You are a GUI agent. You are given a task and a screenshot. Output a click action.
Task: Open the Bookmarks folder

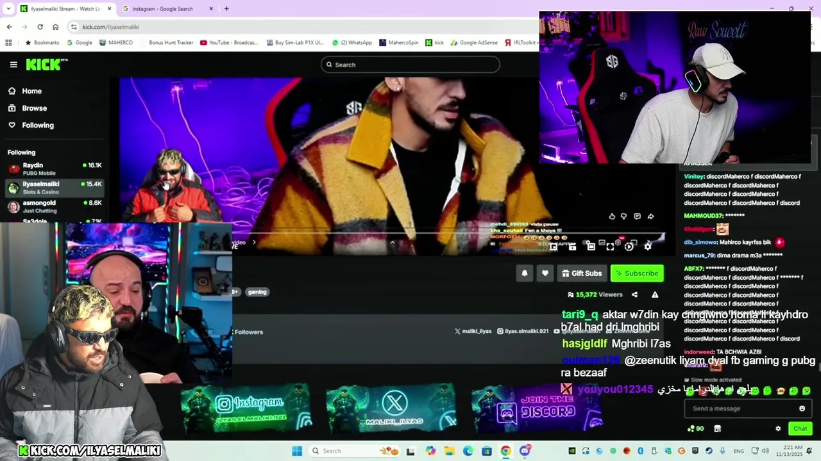42,43
